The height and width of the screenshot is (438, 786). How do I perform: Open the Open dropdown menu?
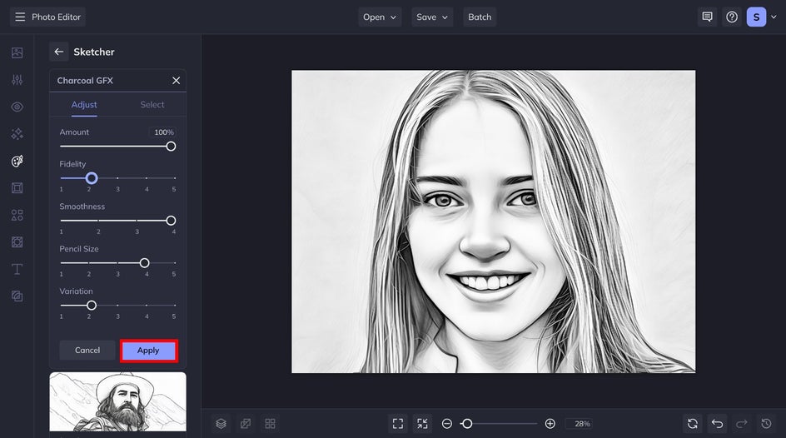(x=380, y=17)
